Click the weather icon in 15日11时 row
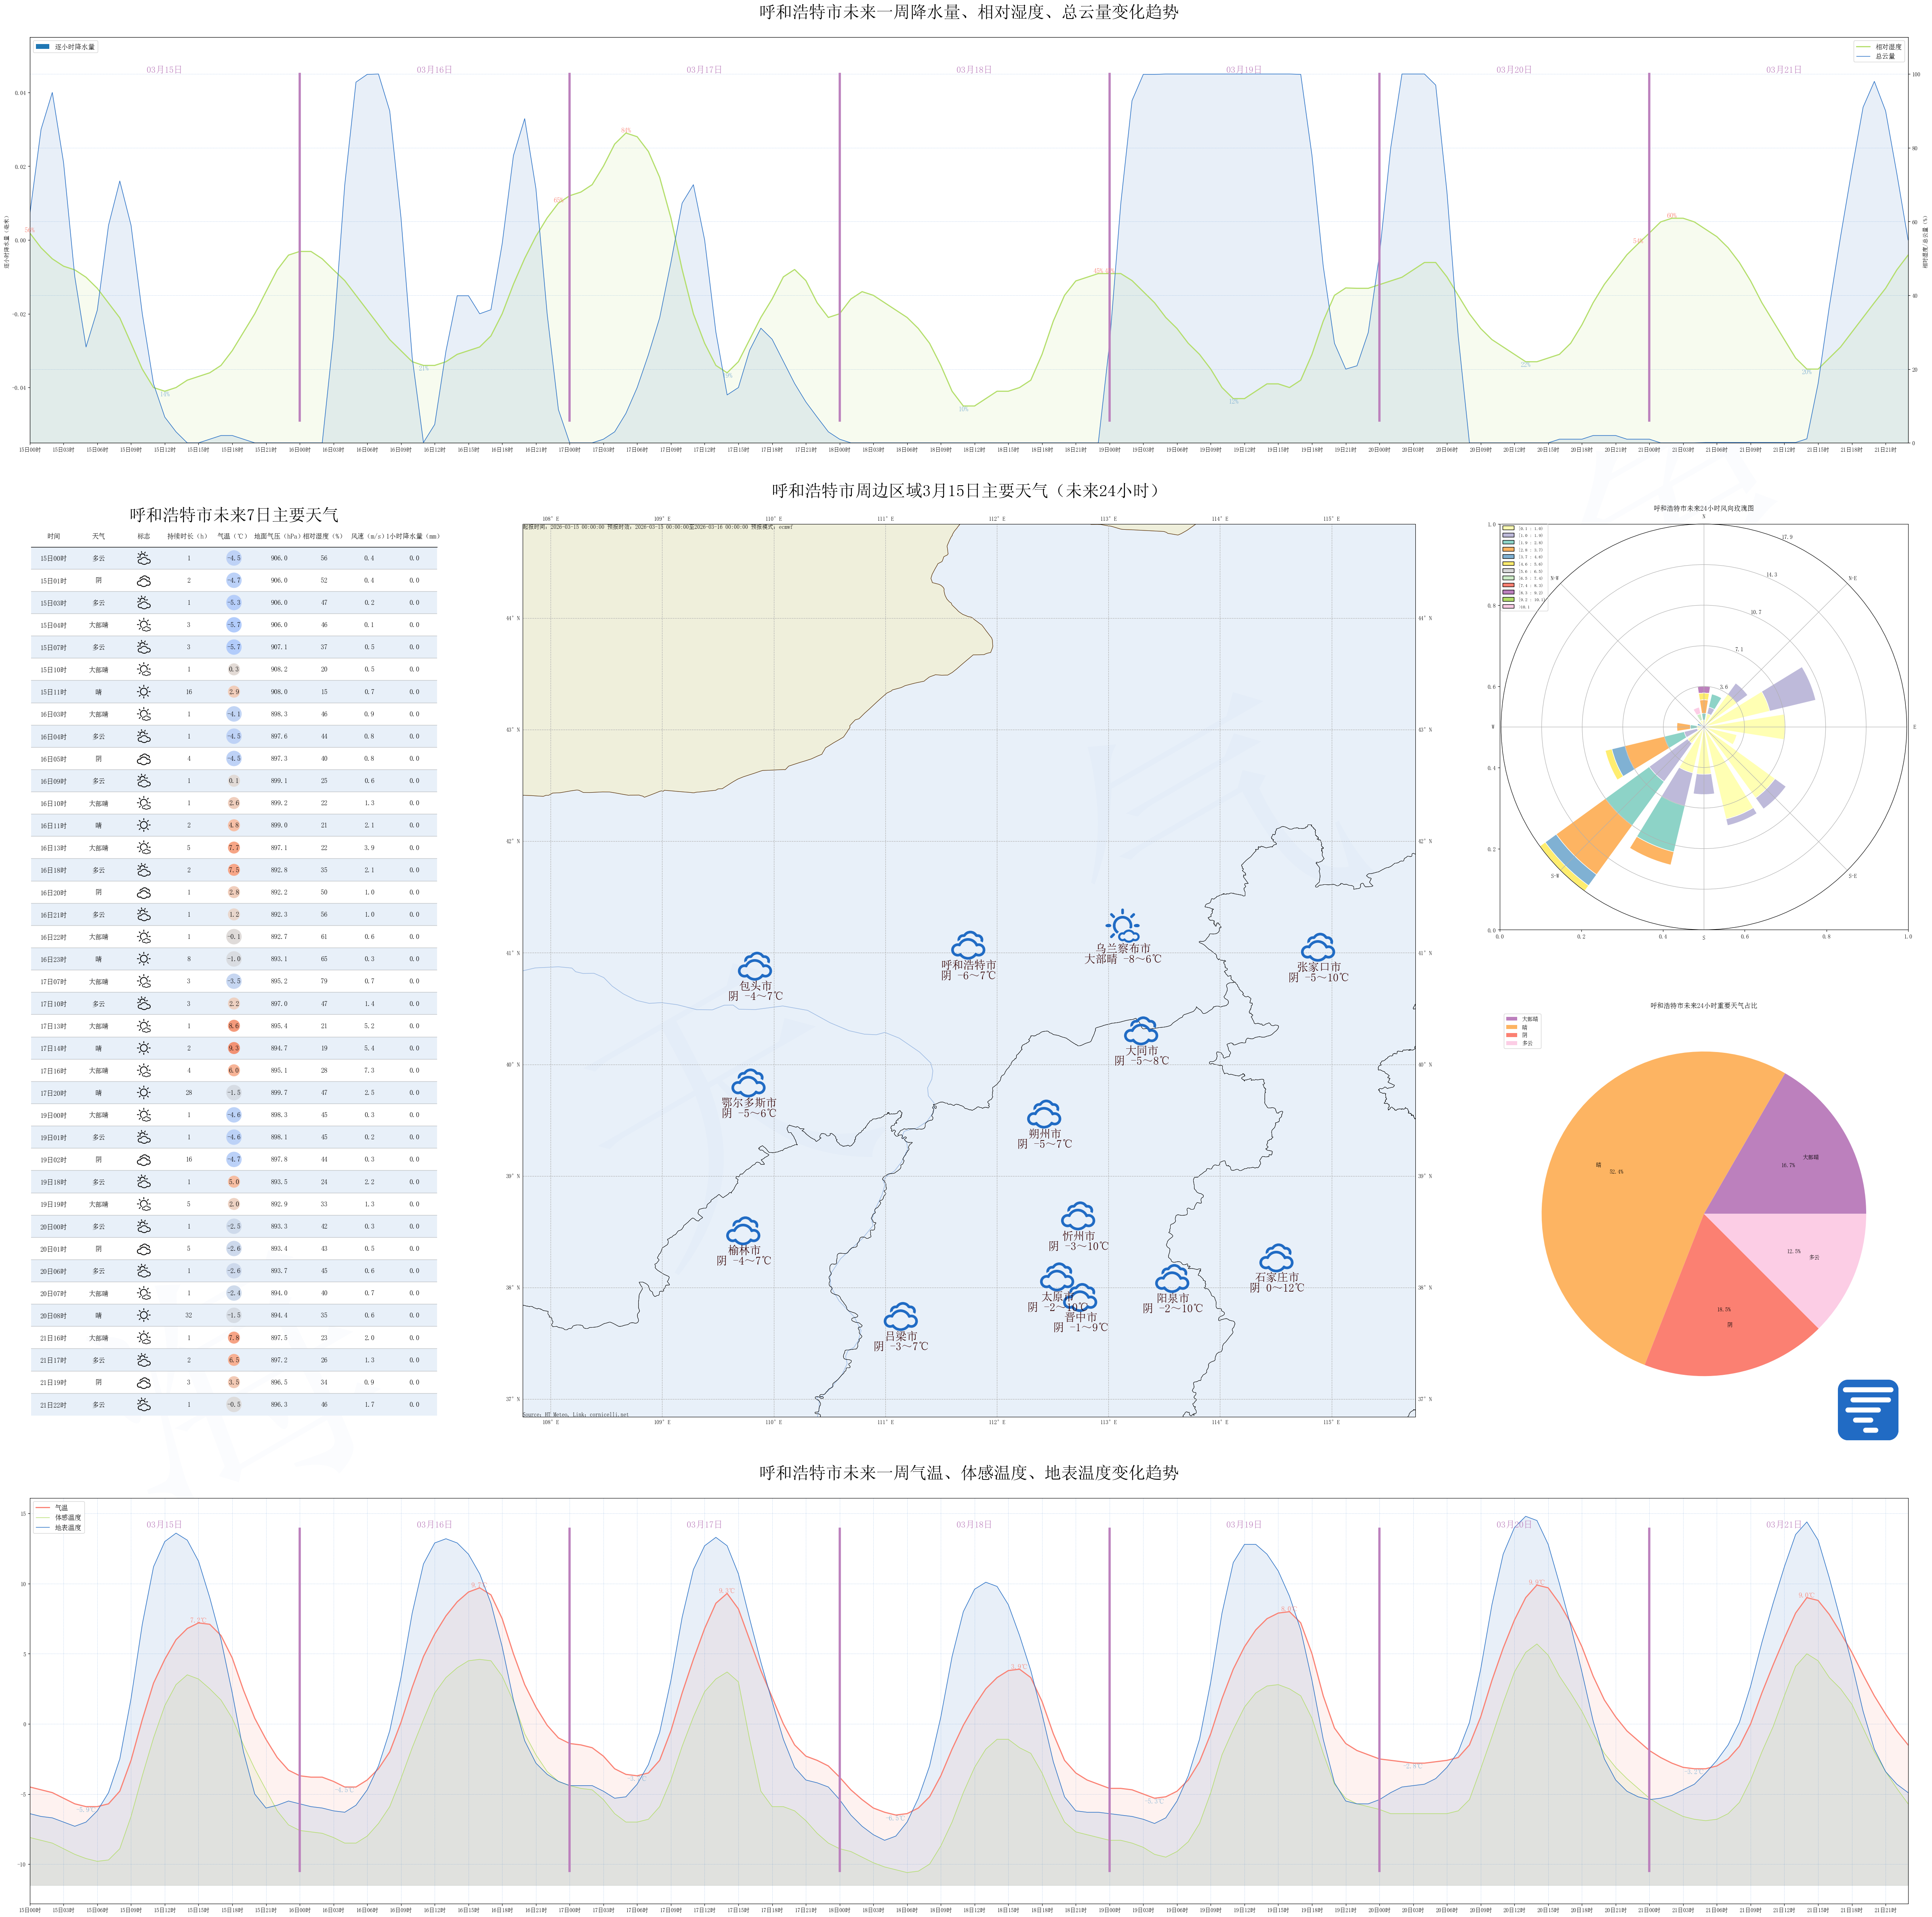Viewport: 1932px width, 1917px height. point(144,692)
